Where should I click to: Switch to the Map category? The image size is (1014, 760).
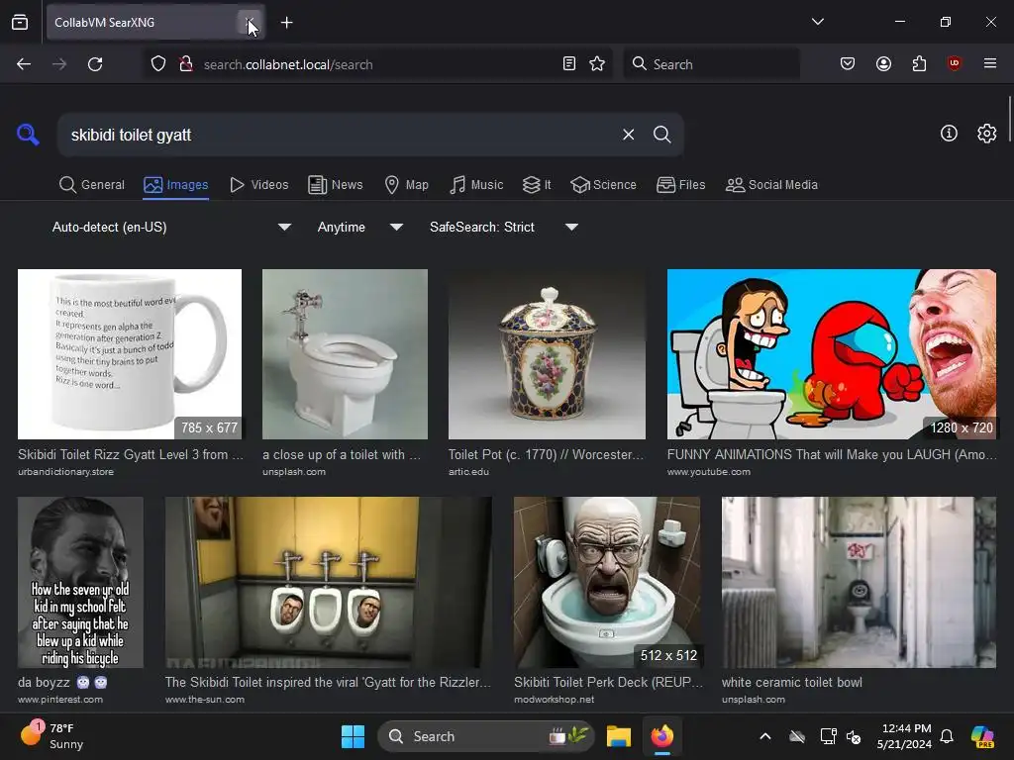pos(407,185)
